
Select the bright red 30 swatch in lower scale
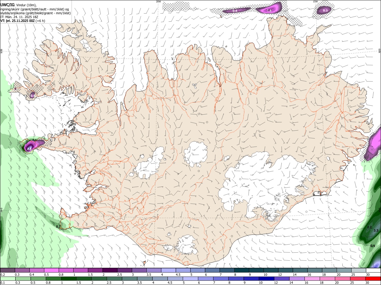coord(373,279)
